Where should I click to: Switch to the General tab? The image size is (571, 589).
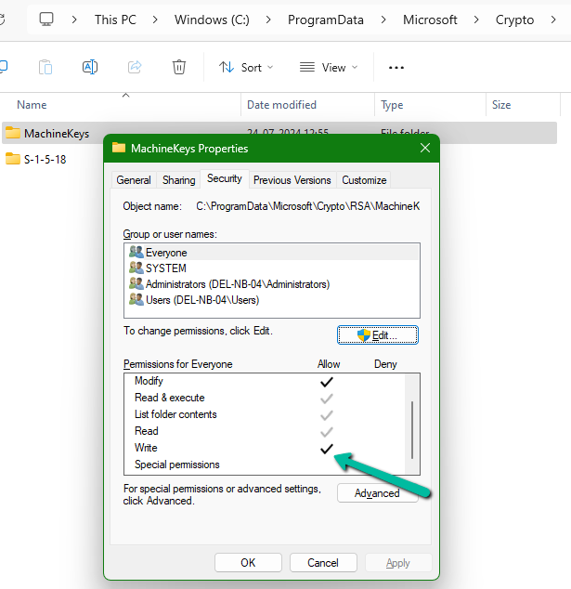pyautogui.click(x=134, y=180)
